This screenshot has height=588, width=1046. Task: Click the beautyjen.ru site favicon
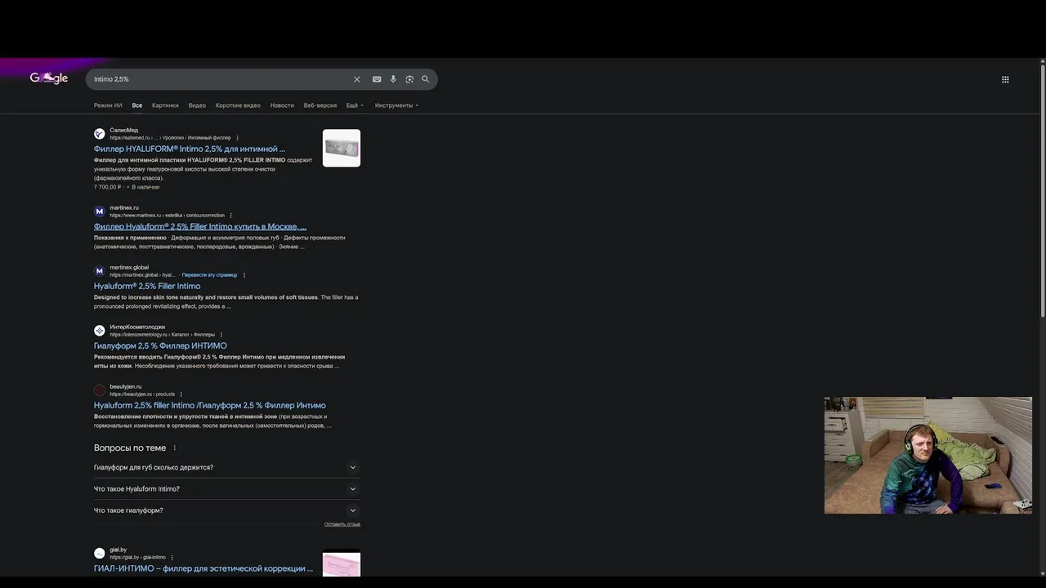pos(100,390)
